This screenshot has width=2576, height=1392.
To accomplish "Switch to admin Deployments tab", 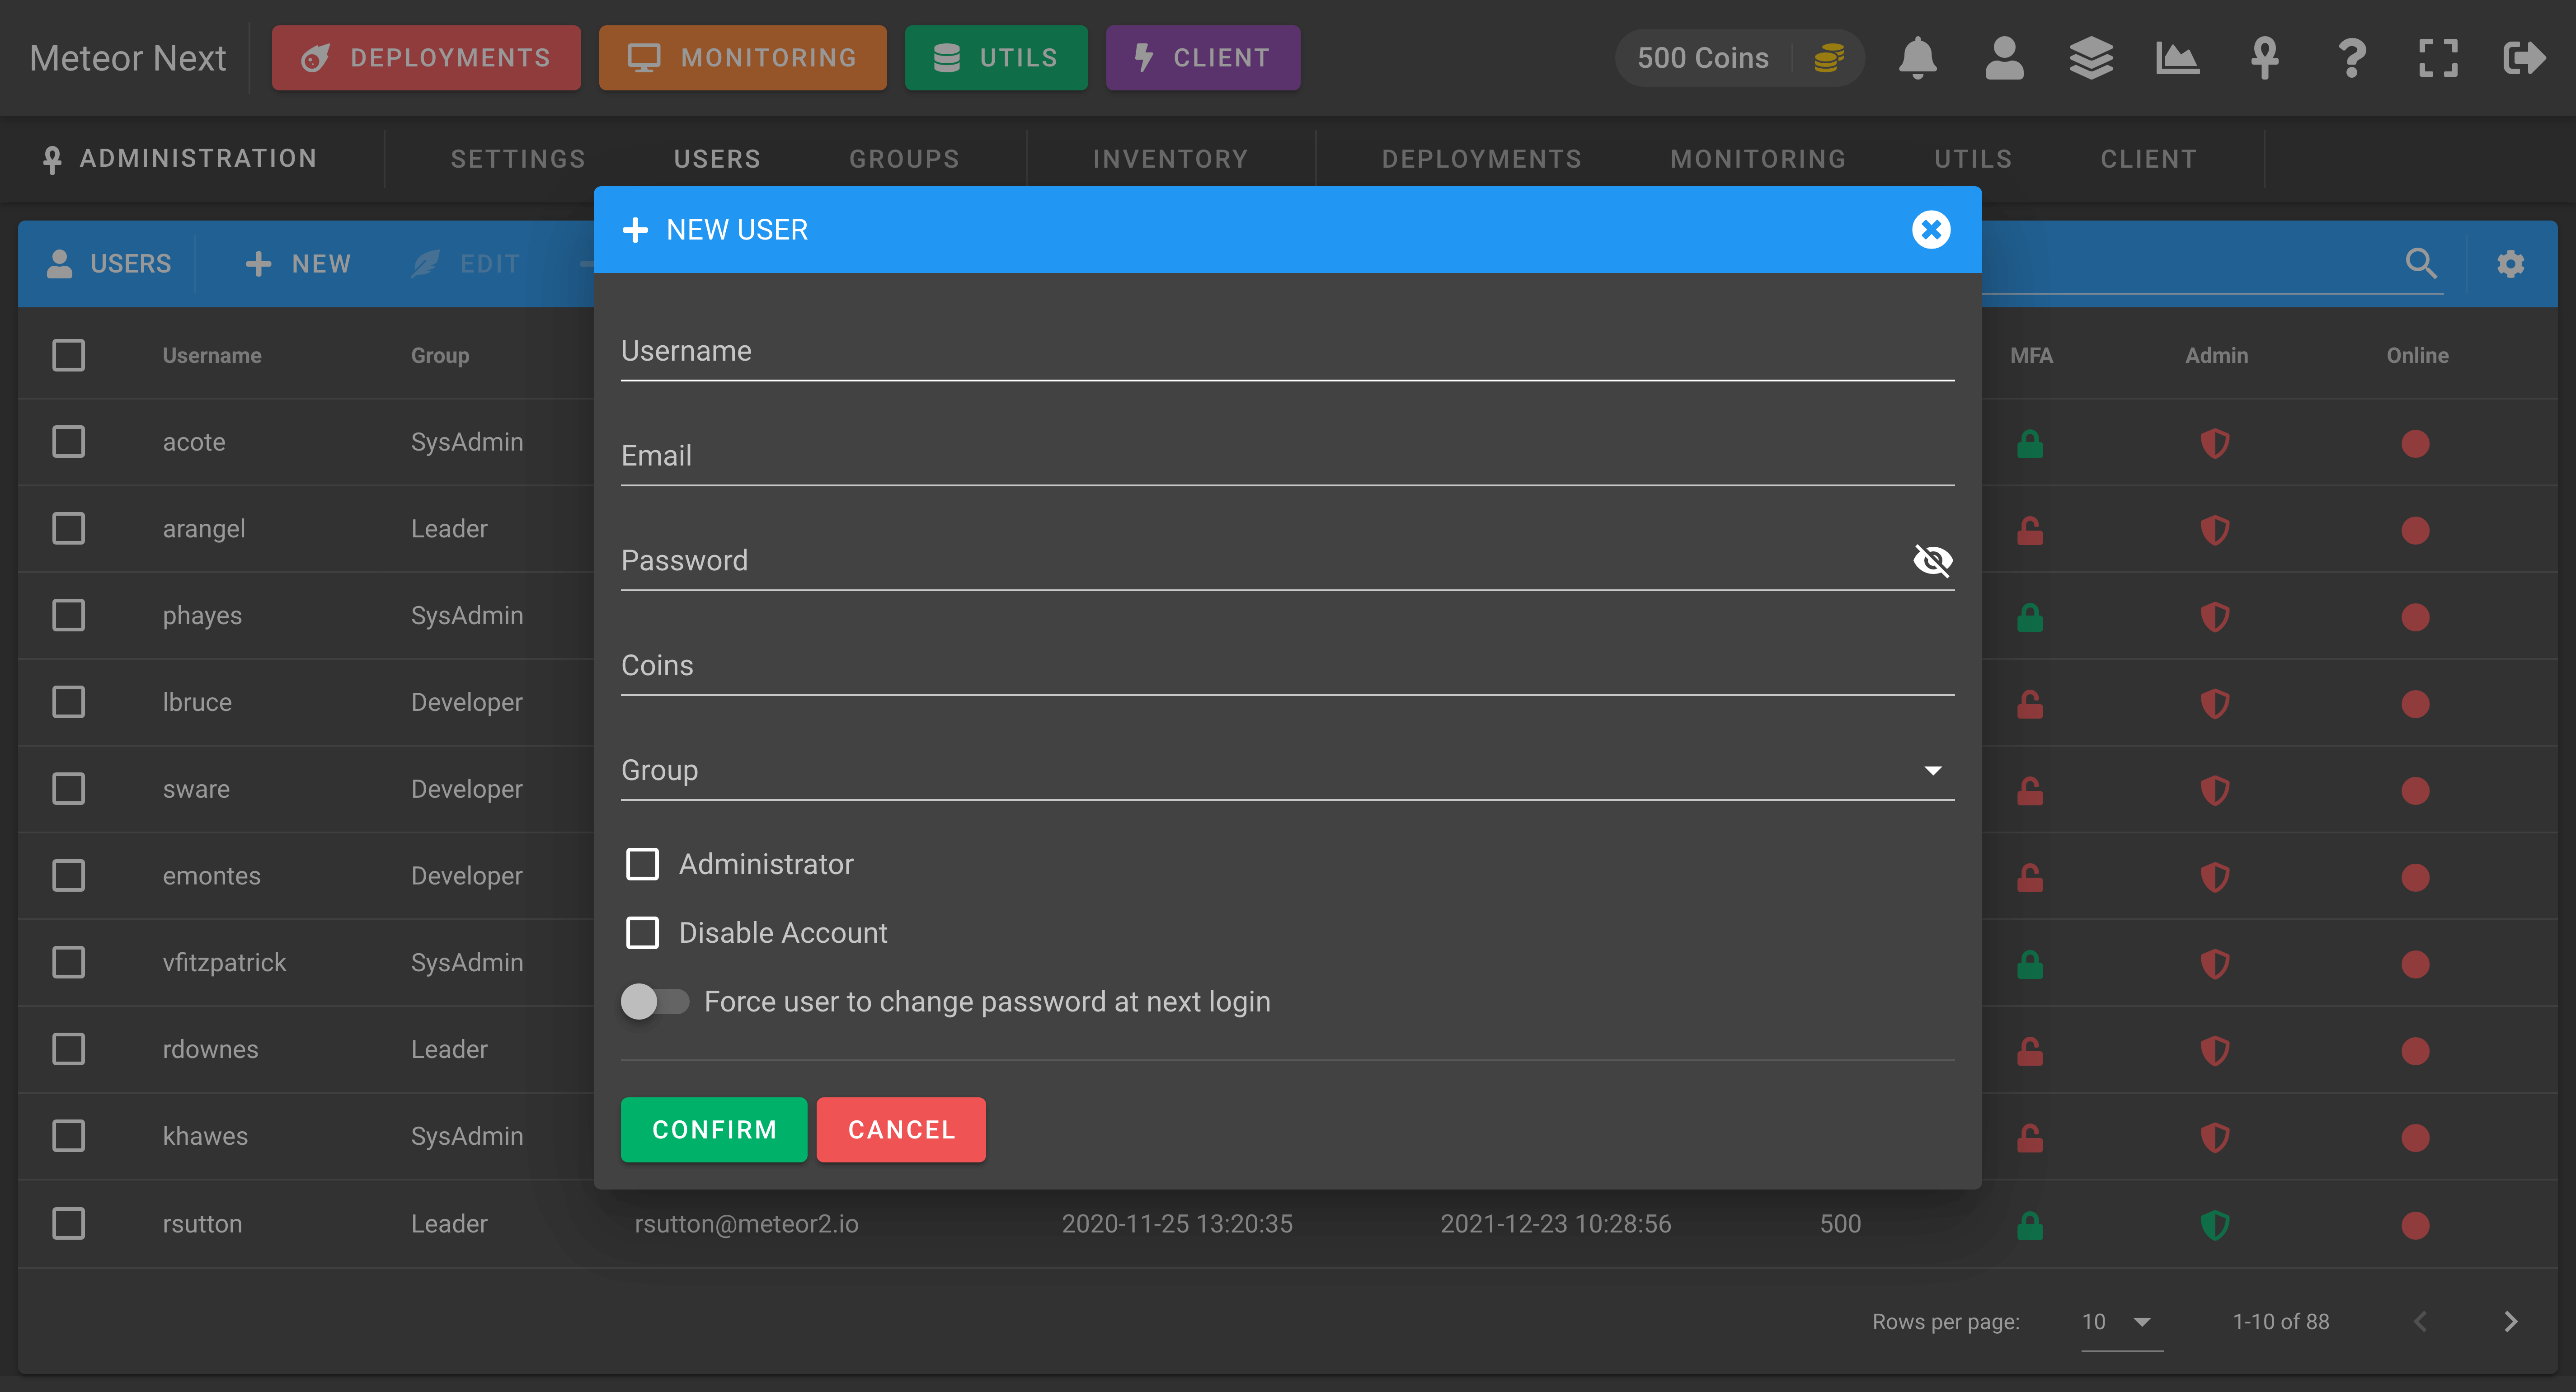I will pyautogui.click(x=1482, y=159).
